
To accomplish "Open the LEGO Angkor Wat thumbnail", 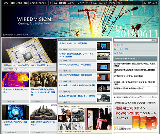I will [43, 112].
